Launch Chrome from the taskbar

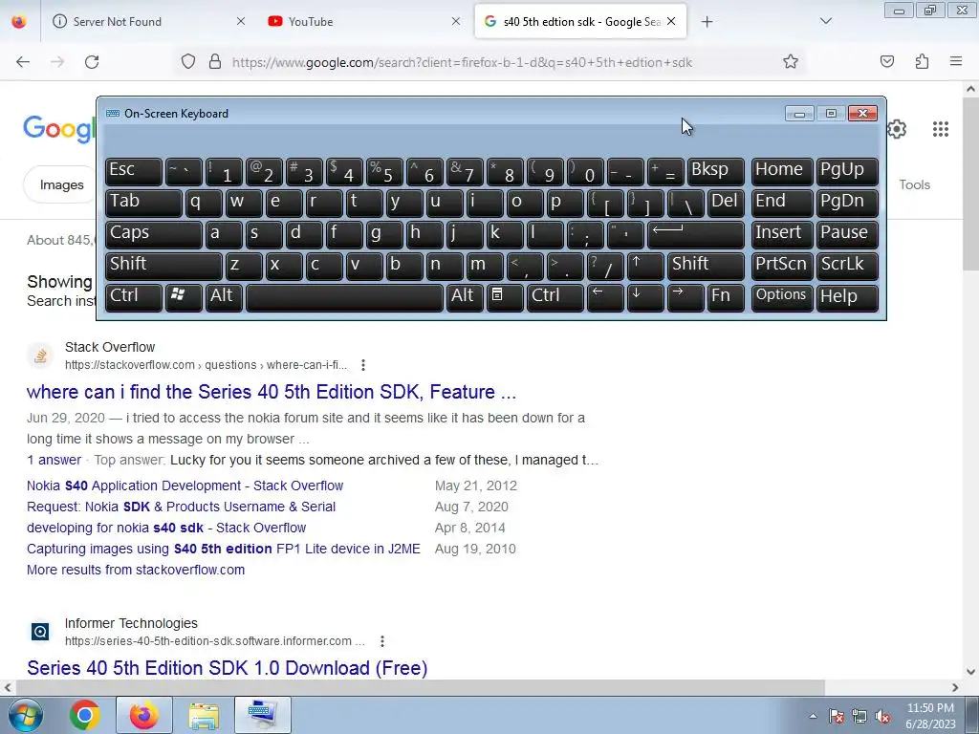tap(85, 715)
